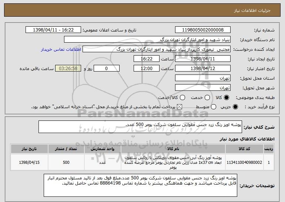Toggle the اسناد خزانه اسلامی payment checkbox
This screenshot has width=285, height=202.
coord(180,107)
